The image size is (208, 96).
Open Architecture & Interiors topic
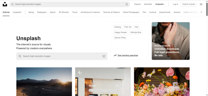[90, 12]
